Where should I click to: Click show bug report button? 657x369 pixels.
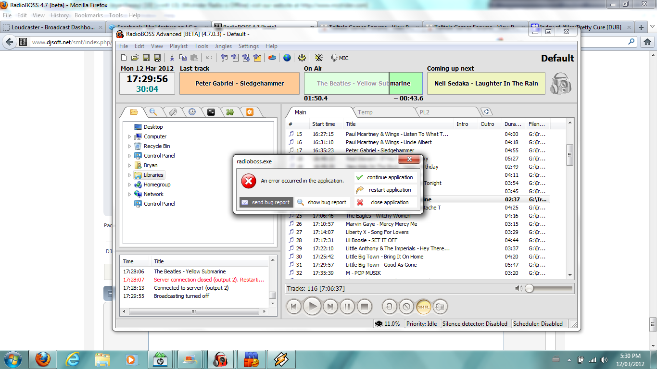coord(323,202)
